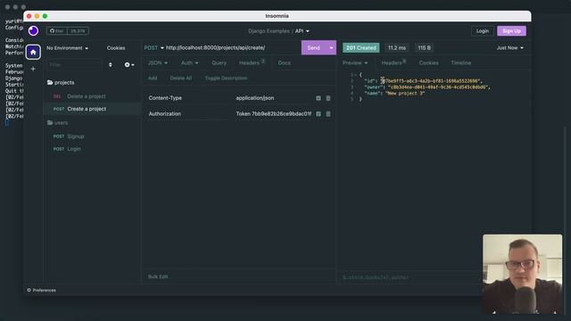Screen dimensions: 571x321
Task: Delete the Authorization header row
Action: [x=328, y=114]
